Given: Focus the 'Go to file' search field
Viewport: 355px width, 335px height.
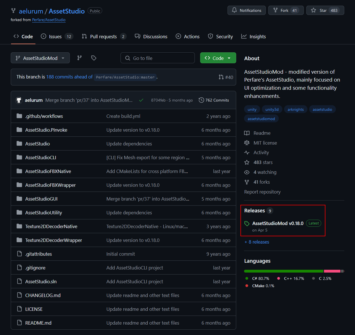Looking at the screenshot, I should 158,58.
